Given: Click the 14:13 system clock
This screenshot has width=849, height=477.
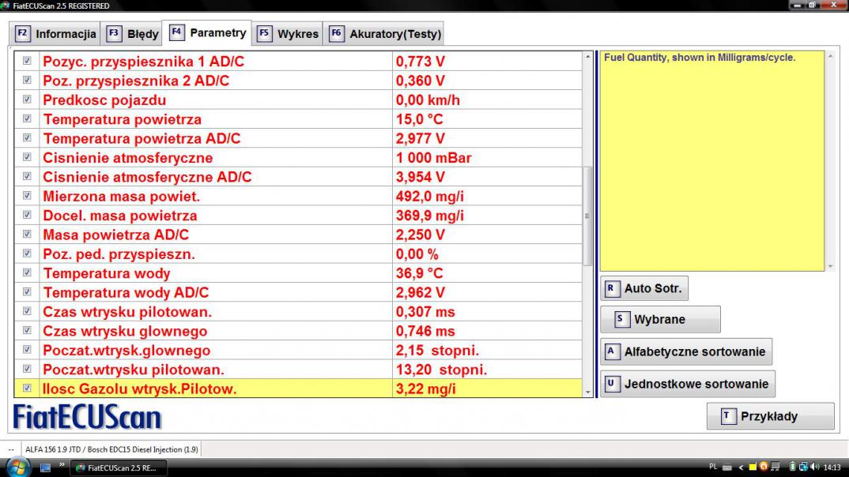Looking at the screenshot, I should point(832,468).
